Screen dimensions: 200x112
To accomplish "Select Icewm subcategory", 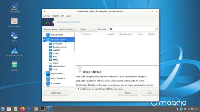I will click(56, 54).
